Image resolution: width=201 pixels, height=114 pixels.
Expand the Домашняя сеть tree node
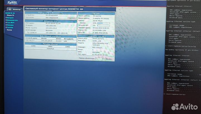pos(6,20)
